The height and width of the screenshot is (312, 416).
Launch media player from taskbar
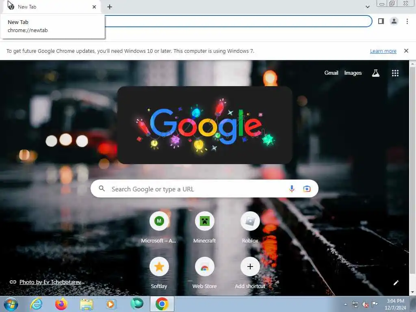(x=111, y=304)
